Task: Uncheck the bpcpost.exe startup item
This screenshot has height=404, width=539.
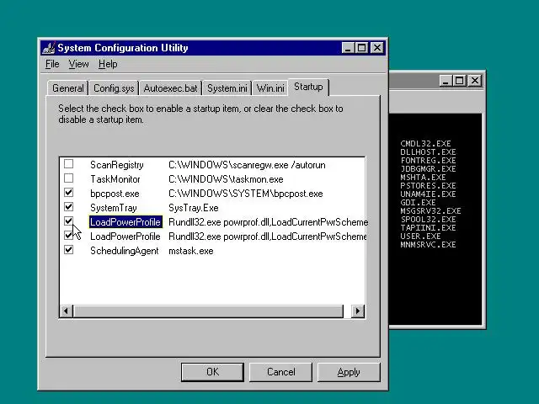Action: click(x=69, y=193)
